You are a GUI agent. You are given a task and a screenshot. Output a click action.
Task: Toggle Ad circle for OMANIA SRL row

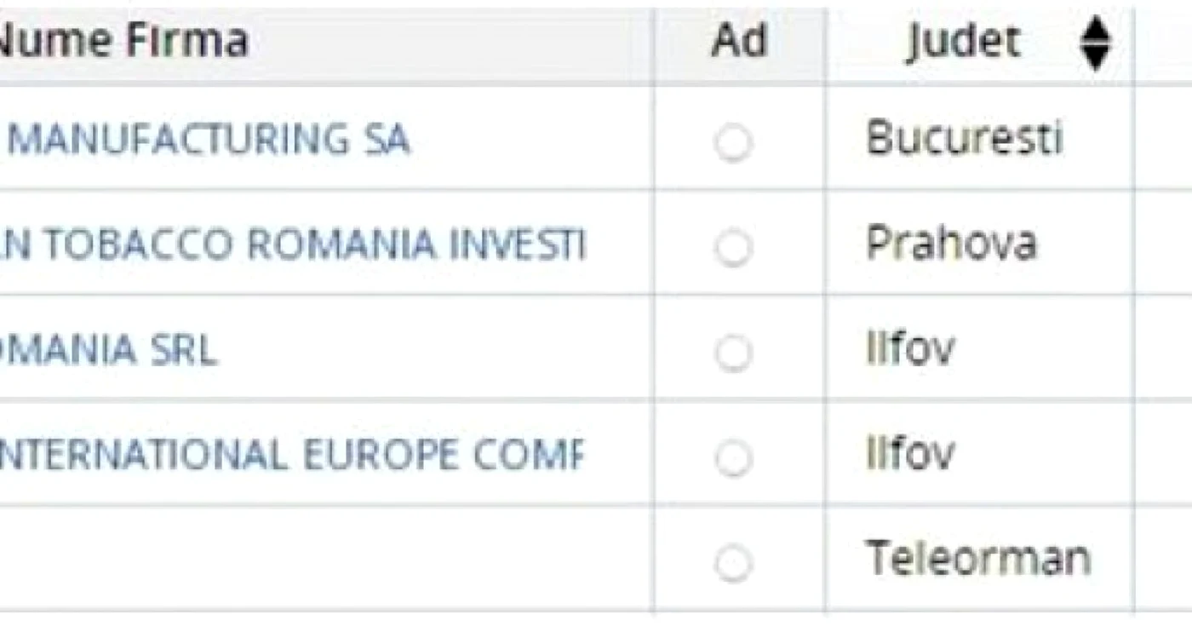coord(733,353)
